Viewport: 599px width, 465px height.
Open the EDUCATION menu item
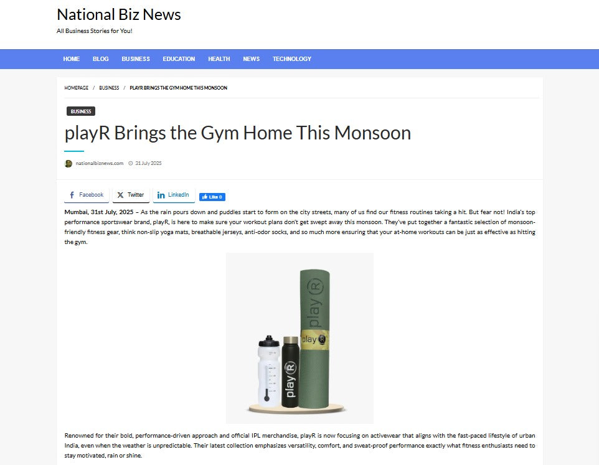[179, 59]
